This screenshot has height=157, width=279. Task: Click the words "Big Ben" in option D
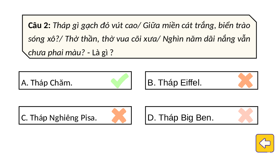tap(197, 118)
